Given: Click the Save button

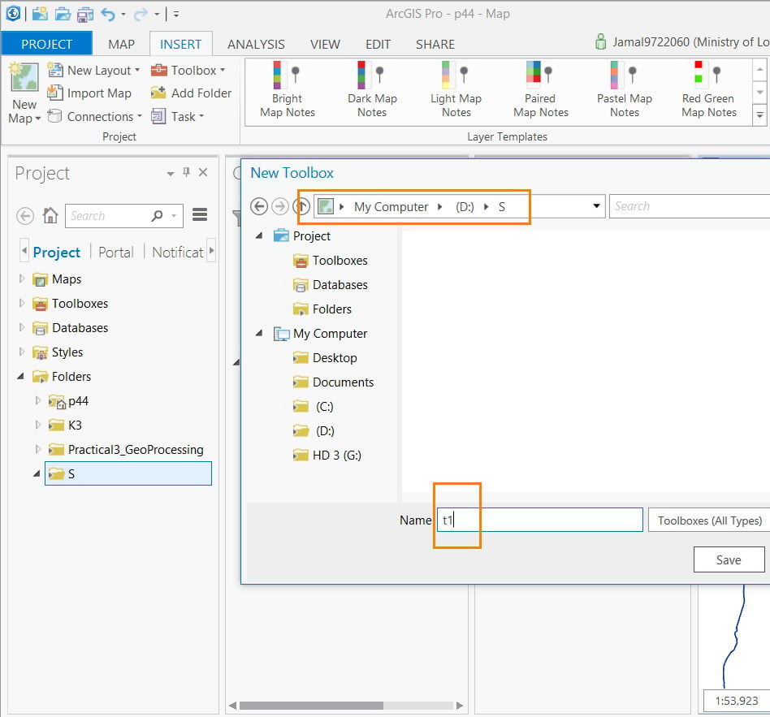Looking at the screenshot, I should point(729,559).
